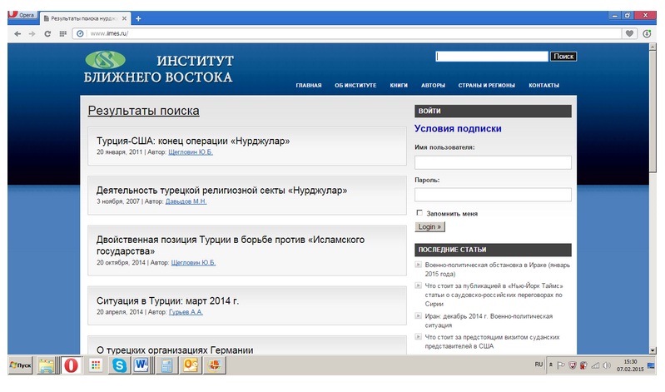Open Skype from the taskbar

pyautogui.click(x=119, y=365)
